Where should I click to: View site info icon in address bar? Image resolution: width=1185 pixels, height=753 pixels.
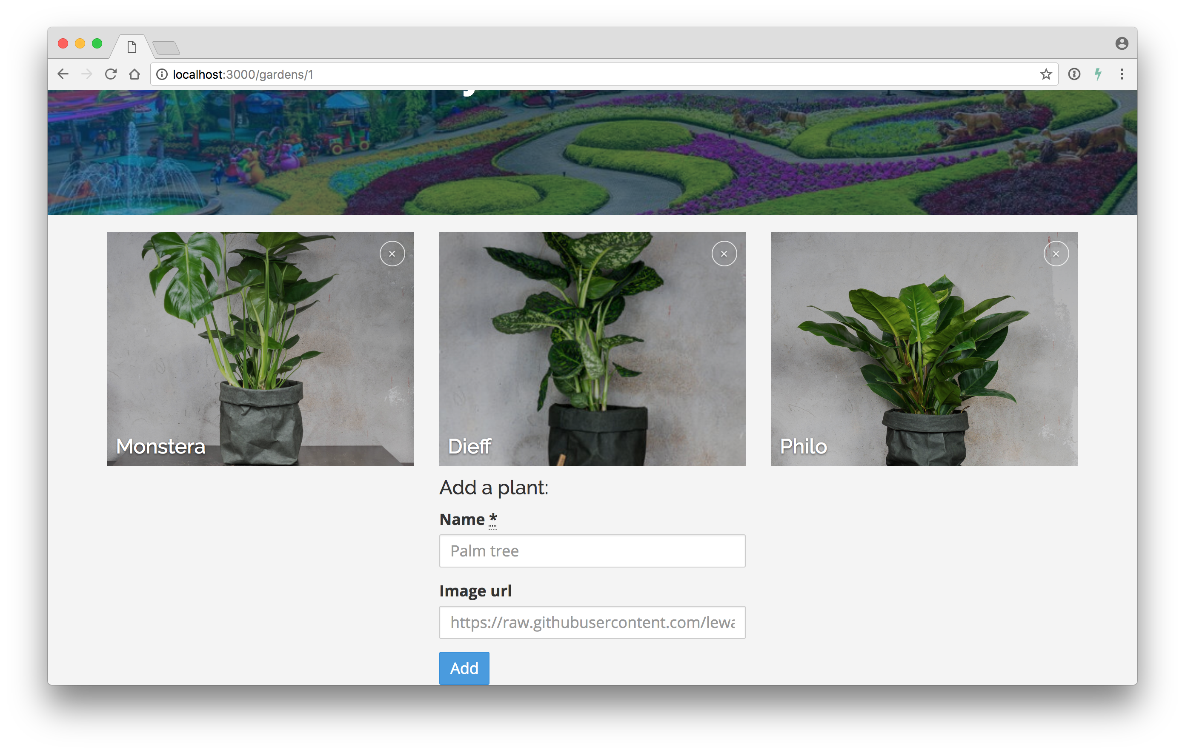click(162, 74)
